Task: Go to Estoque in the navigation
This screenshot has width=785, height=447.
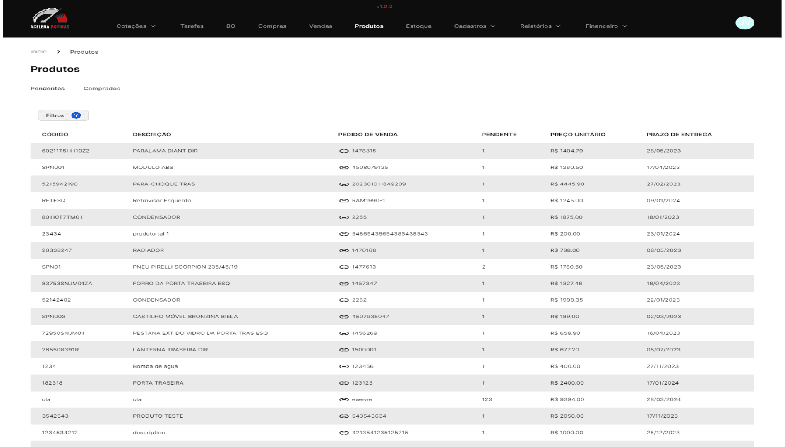Action: 418,26
